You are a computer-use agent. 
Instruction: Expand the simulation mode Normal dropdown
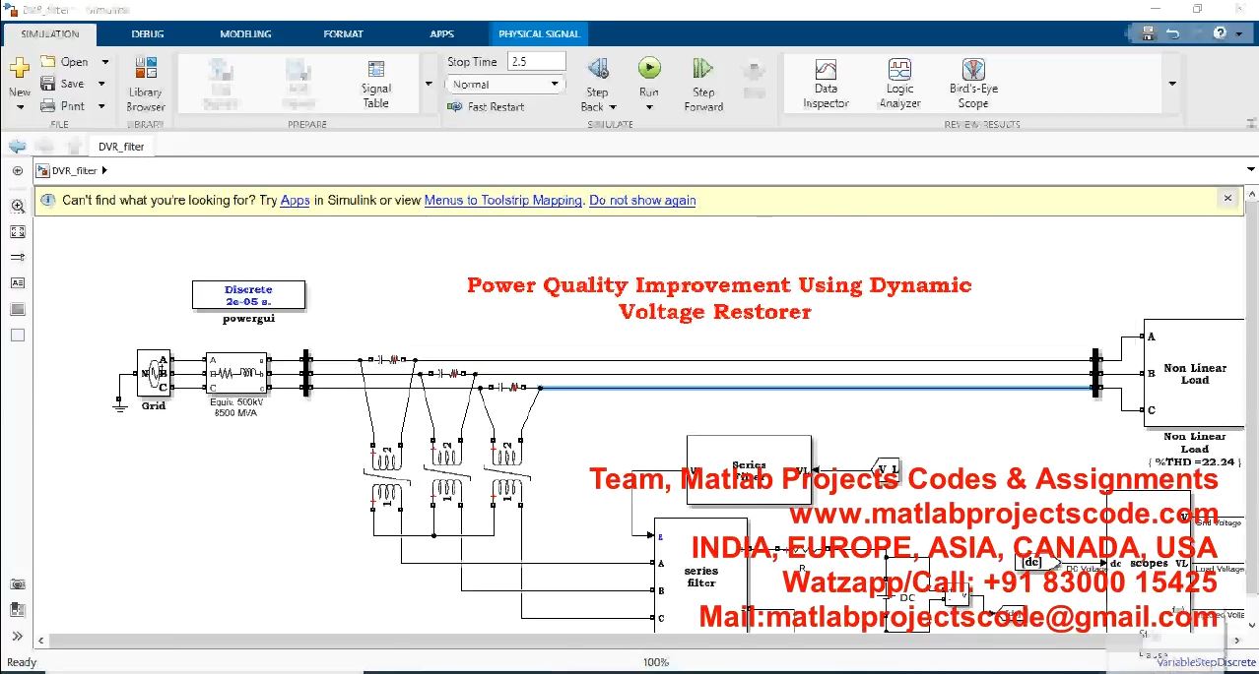(x=555, y=85)
